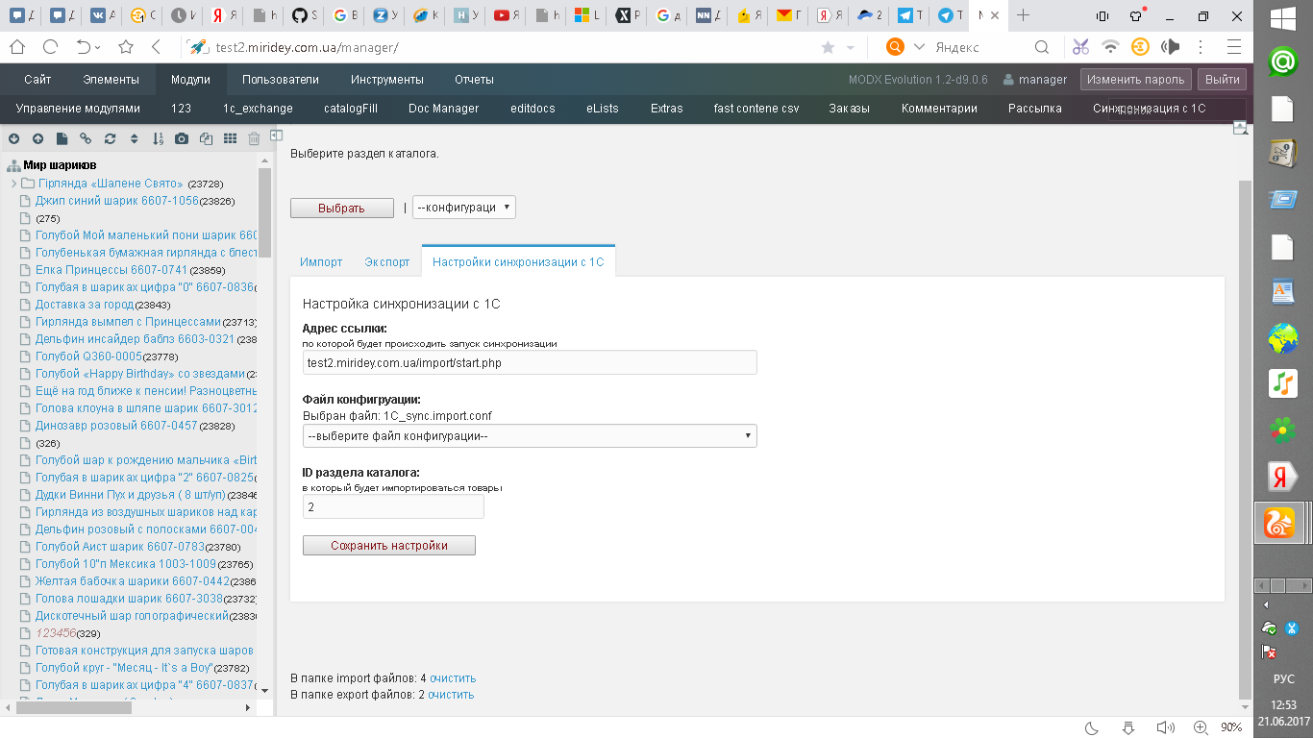Open the three-dot browser options menu
Screen dimensions: 1313x738
1200,47
